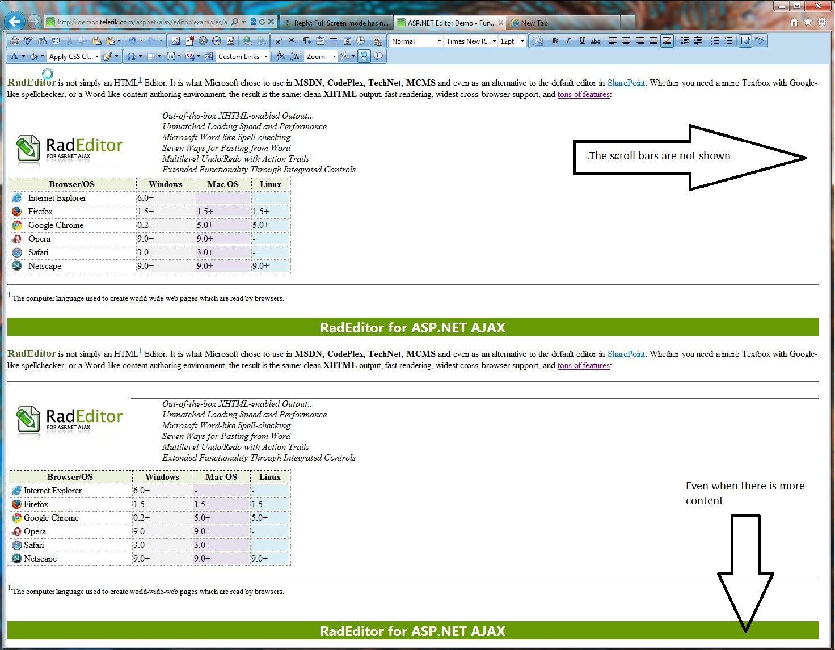Click the second SharePoint link
Viewport: 835px width, 650px height.
pos(626,354)
